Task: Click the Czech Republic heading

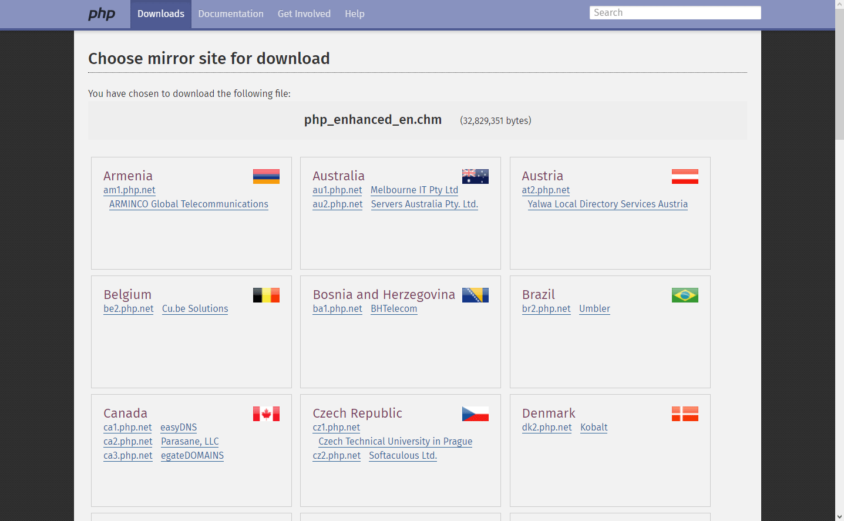Action: (x=358, y=414)
